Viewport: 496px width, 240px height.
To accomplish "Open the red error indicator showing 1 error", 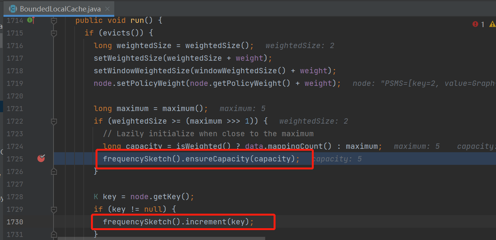I will (475, 24).
